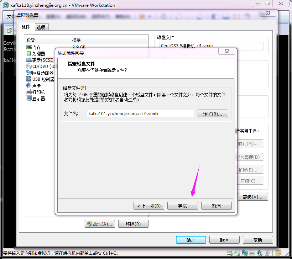Click the memory (内存) device icon

coord(29,47)
